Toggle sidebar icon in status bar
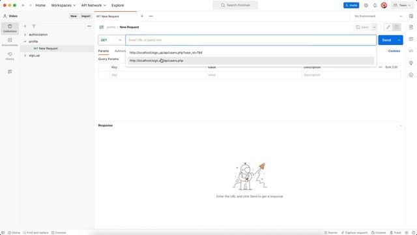 click(3, 232)
